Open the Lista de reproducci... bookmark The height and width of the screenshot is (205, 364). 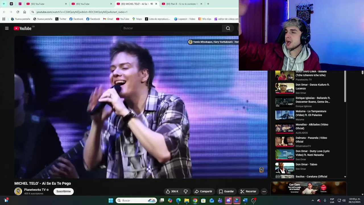pyautogui.click(x=158, y=19)
